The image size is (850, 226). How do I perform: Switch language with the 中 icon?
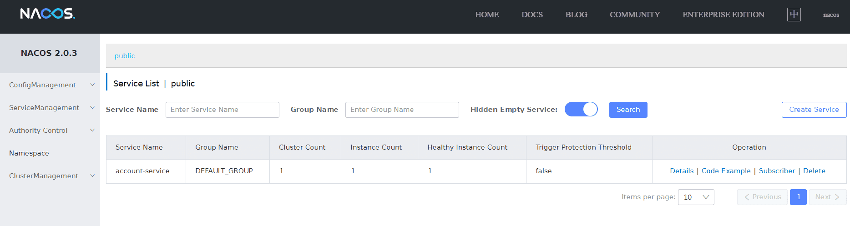click(794, 15)
